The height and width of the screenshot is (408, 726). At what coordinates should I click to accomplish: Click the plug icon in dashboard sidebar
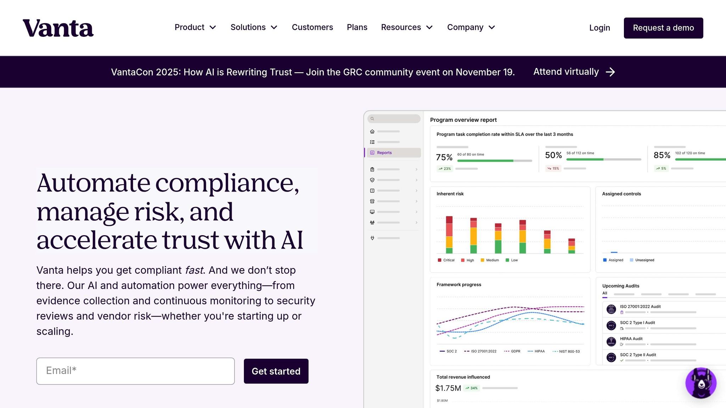372,238
